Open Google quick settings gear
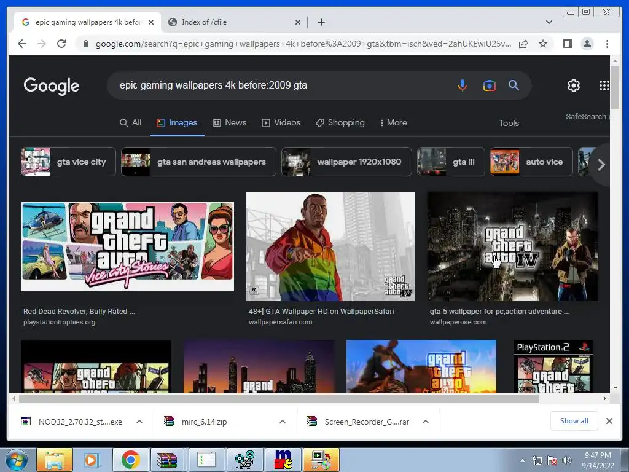 coord(574,85)
